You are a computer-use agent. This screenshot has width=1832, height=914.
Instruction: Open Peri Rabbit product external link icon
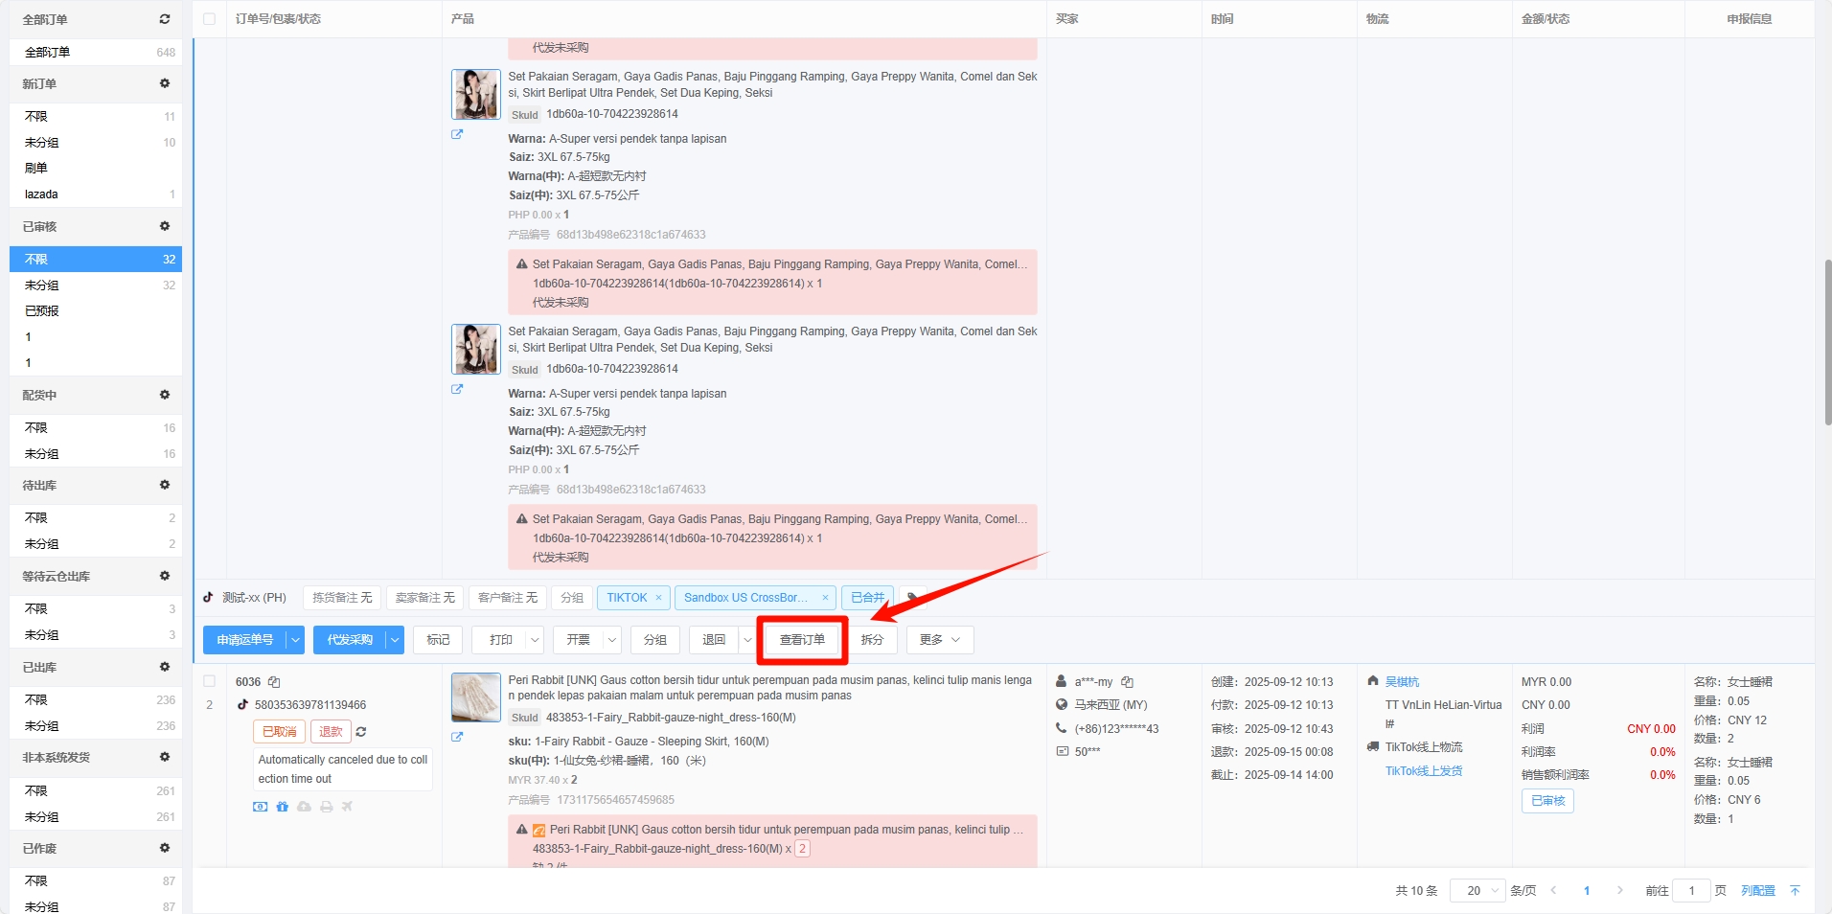pos(457,737)
